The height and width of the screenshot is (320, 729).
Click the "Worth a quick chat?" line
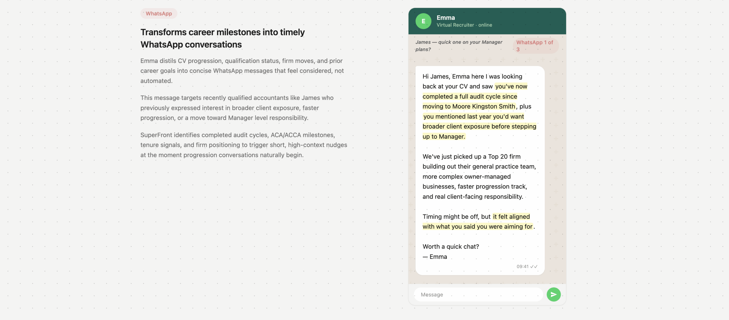[x=450, y=247]
